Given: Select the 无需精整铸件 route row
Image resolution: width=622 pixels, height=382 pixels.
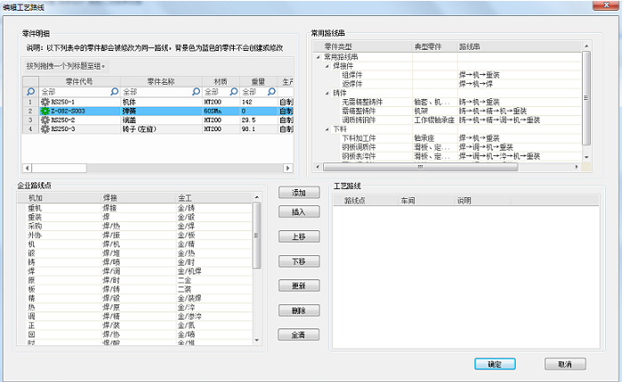Looking at the screenshot, I should coord(447,102).
